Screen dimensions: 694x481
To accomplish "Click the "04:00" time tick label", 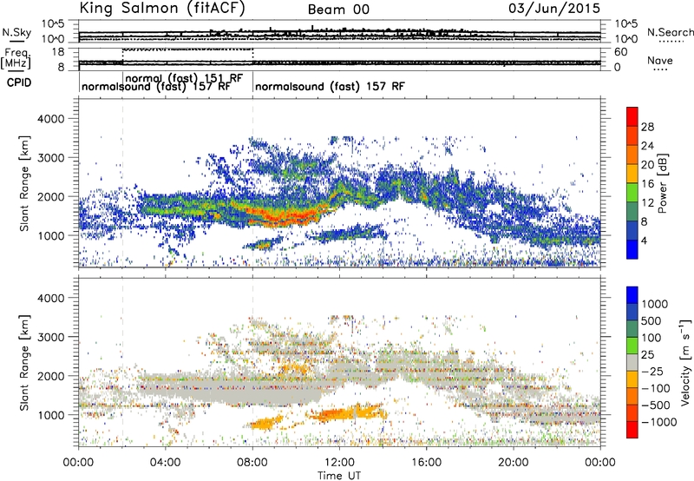I will (165, 463).
